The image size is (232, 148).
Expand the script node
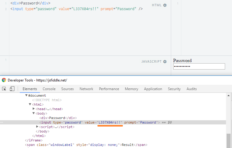coord(37,127)
